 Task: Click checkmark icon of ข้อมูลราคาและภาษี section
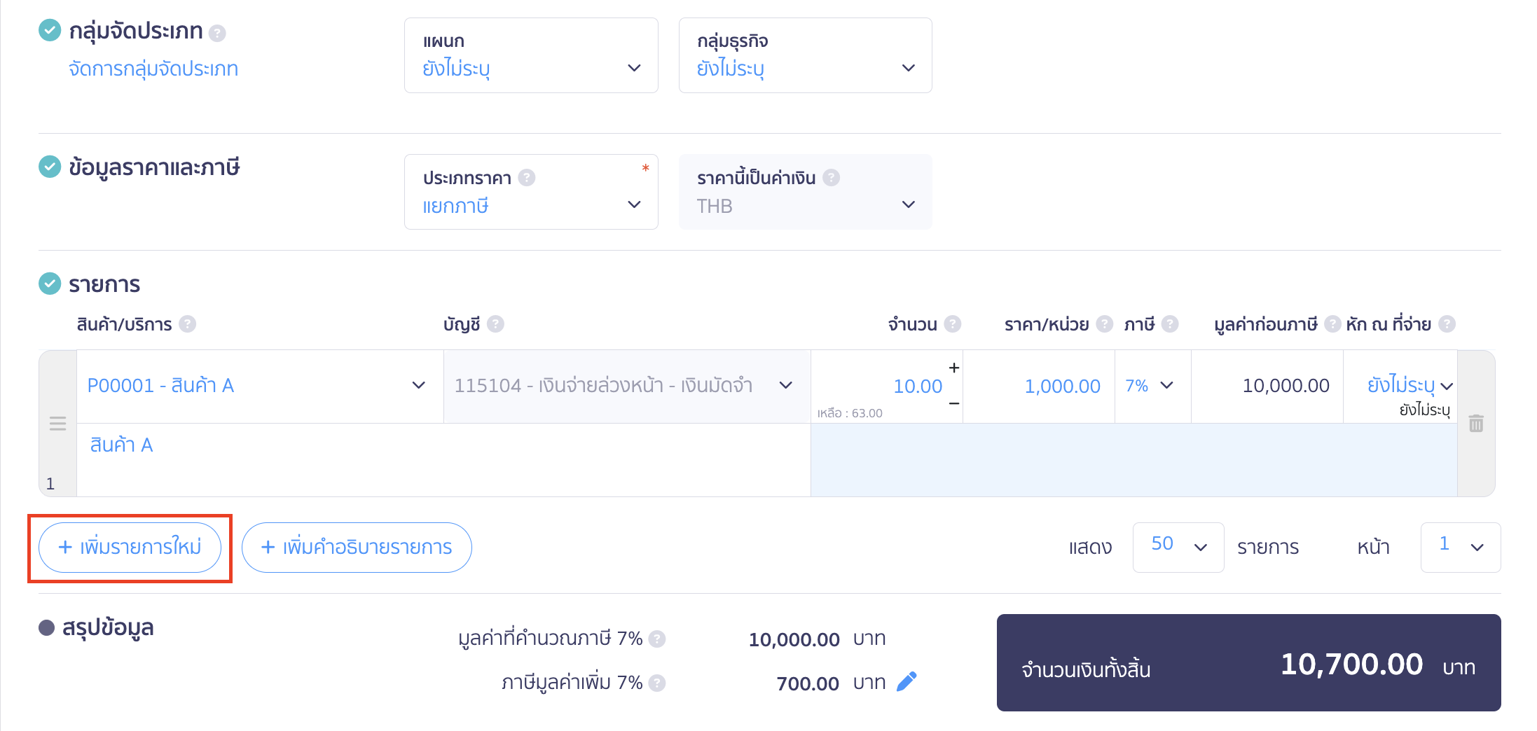point(50,167)
